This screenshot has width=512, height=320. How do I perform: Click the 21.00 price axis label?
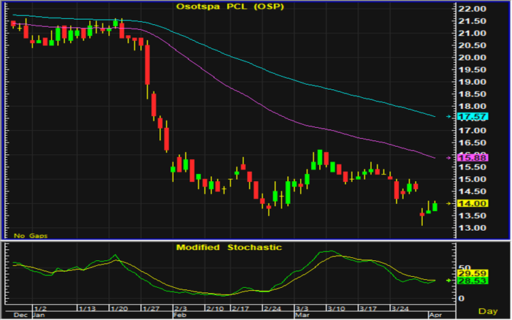[472, 34]
